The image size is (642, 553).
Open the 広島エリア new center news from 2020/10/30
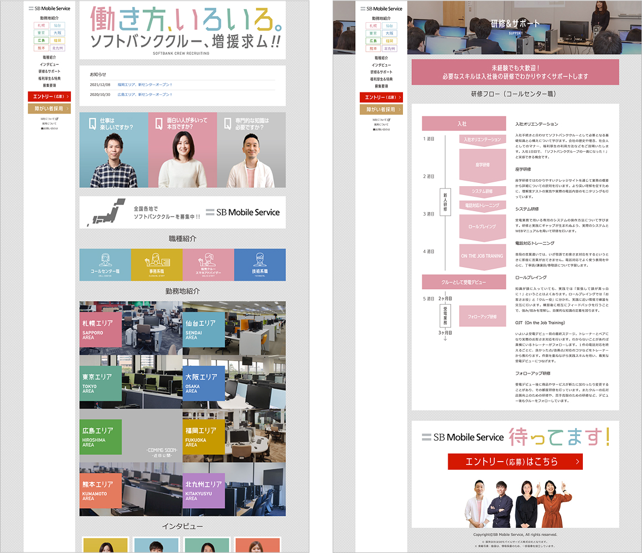point(145,94)
